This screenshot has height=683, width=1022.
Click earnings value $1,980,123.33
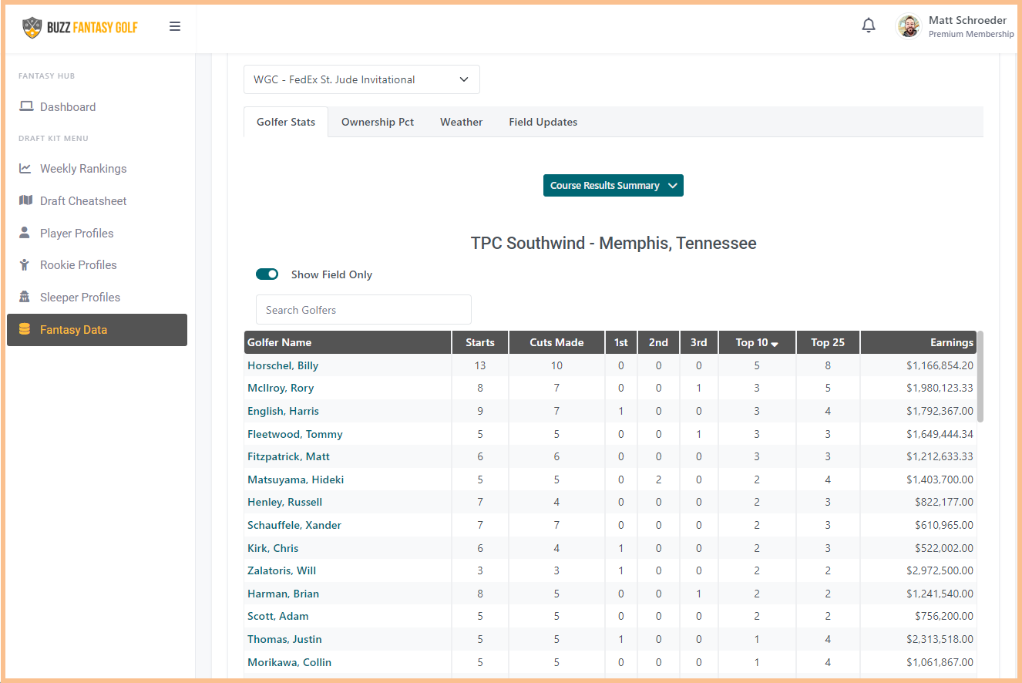[940, 388]
